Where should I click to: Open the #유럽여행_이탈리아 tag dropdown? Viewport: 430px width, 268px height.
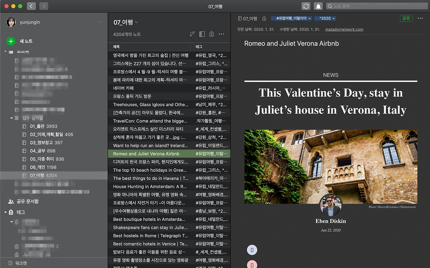click(292, 18)
